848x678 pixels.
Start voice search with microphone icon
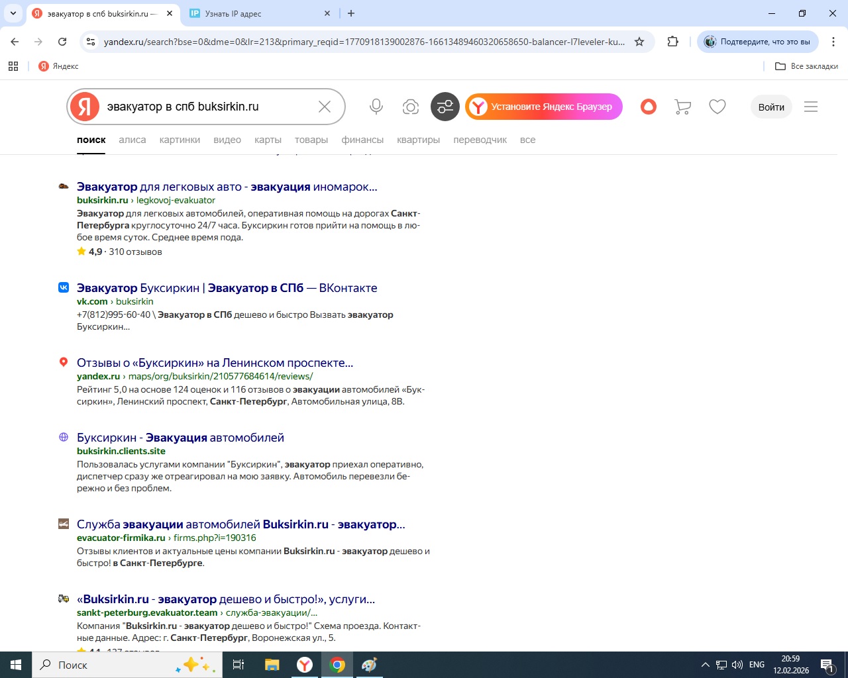[376, 107]
